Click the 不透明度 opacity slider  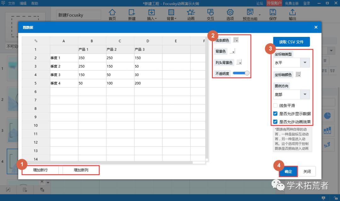[x=241, y=73]
